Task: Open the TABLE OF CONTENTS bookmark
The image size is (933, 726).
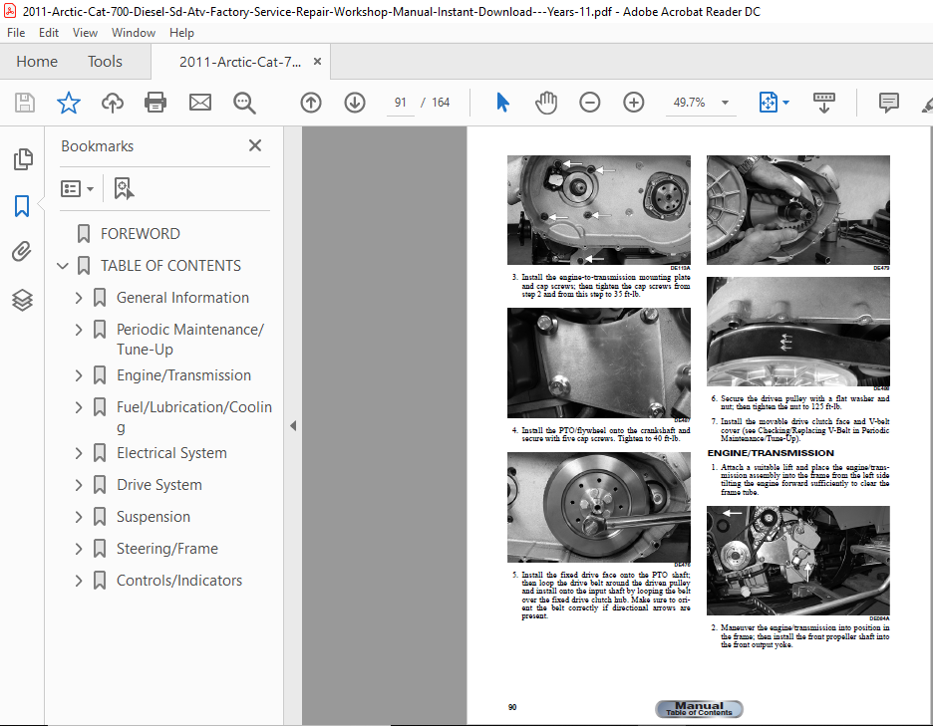Action: coord(170,266)
